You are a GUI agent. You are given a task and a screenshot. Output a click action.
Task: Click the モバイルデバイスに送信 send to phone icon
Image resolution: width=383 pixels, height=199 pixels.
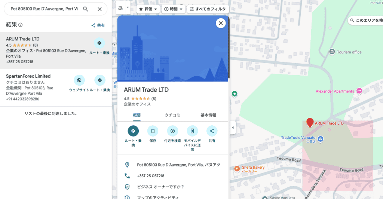(x=192, y=131)
